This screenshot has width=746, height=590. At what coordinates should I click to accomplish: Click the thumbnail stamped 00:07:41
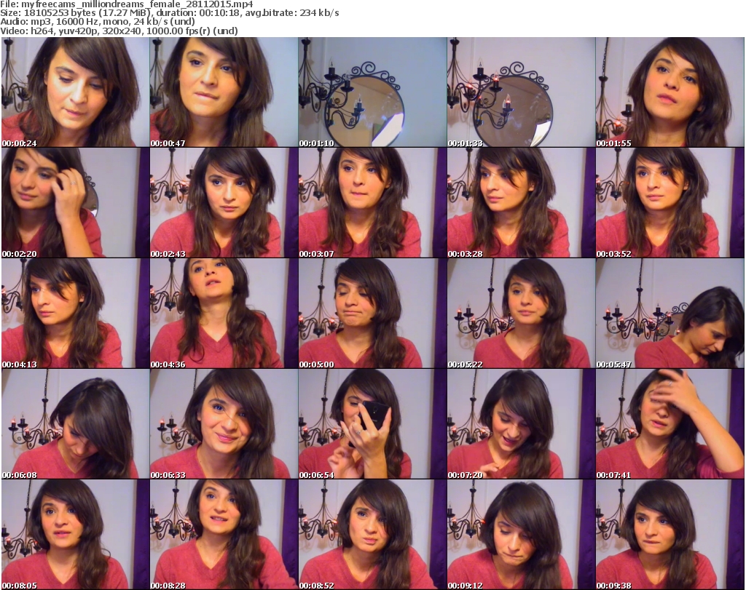[670, 424]
